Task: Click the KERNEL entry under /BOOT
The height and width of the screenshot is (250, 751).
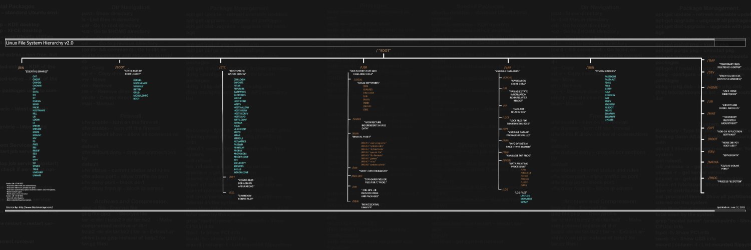Action: point(137,79)
